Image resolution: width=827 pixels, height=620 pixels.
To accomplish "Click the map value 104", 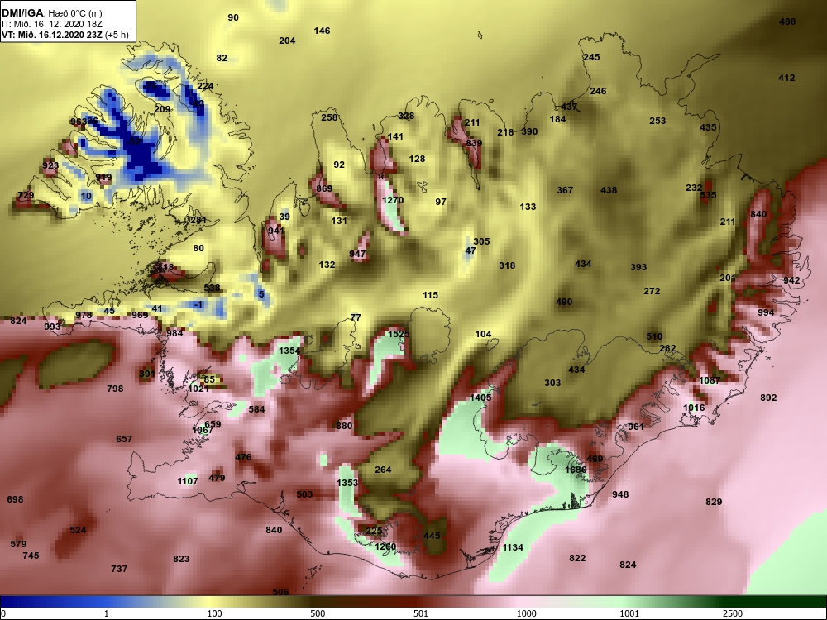I will click(483, 334).
